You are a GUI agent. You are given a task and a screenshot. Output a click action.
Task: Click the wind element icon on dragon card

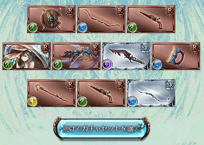(x=58, y=65)
